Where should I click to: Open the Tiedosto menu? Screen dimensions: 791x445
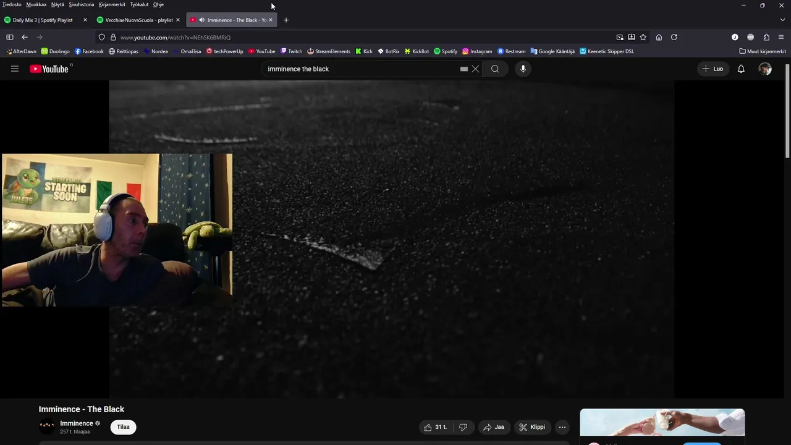pyautogui.click(x=12, y=4)
